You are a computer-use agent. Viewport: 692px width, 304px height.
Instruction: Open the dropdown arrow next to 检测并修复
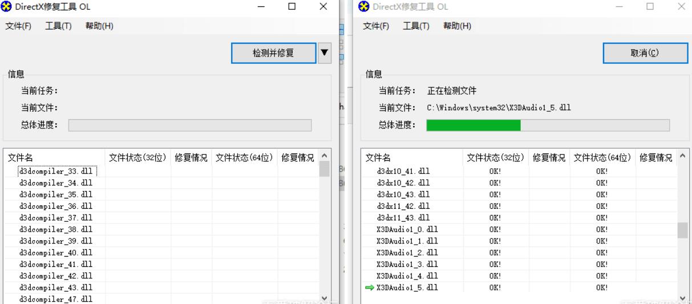click(x=324, y=52)
